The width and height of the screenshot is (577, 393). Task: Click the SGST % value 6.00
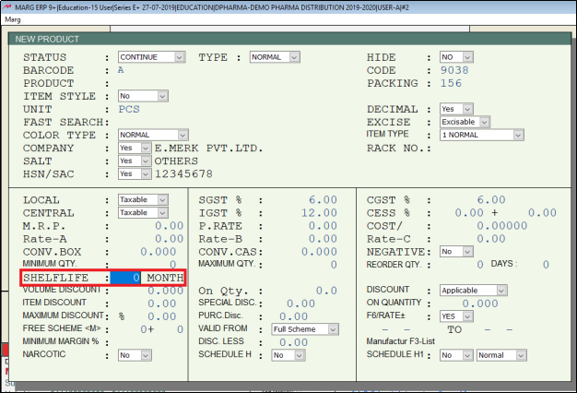pos(323,199)
